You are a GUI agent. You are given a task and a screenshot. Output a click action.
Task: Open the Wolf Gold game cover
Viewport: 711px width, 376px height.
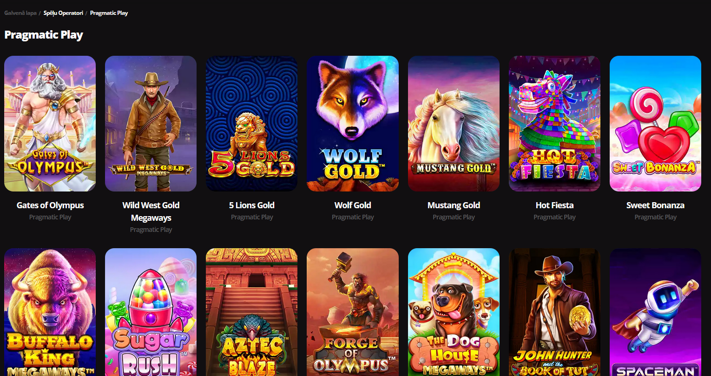353,124
